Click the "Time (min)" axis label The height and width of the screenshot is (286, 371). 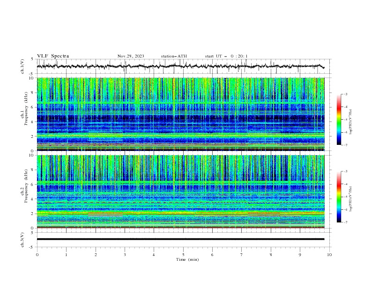pyautogui.click(x=187, y=259)
